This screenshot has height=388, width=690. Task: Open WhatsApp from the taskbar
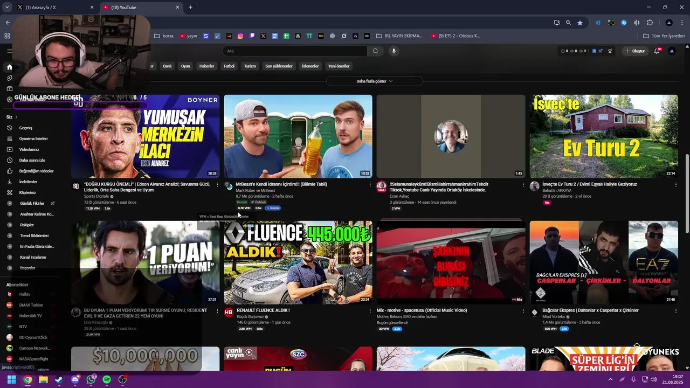point(91,379)
